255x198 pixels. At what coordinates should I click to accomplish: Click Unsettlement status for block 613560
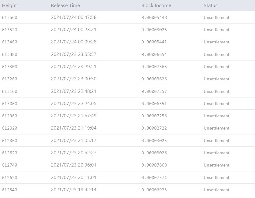216,17
